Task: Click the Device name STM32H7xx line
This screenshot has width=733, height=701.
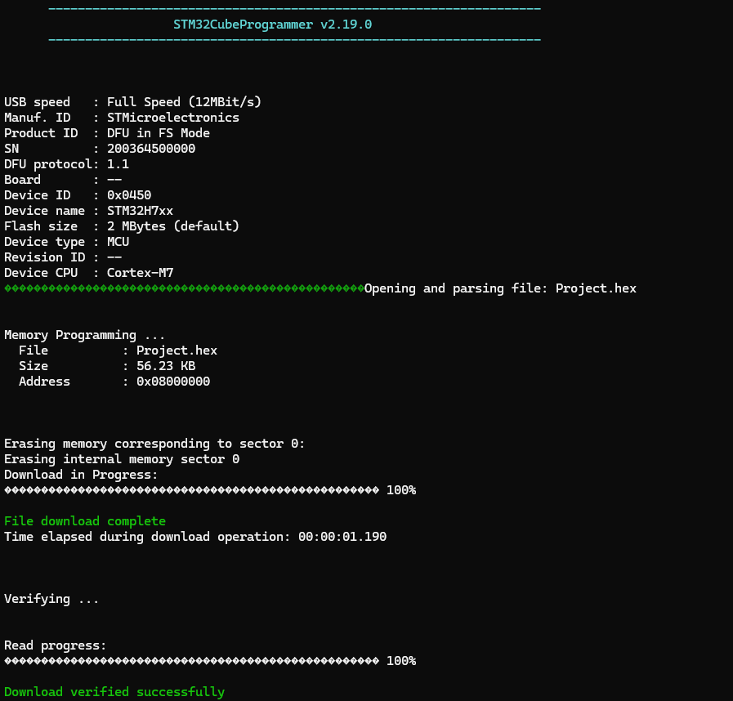Action: click(x=89, y=211)
